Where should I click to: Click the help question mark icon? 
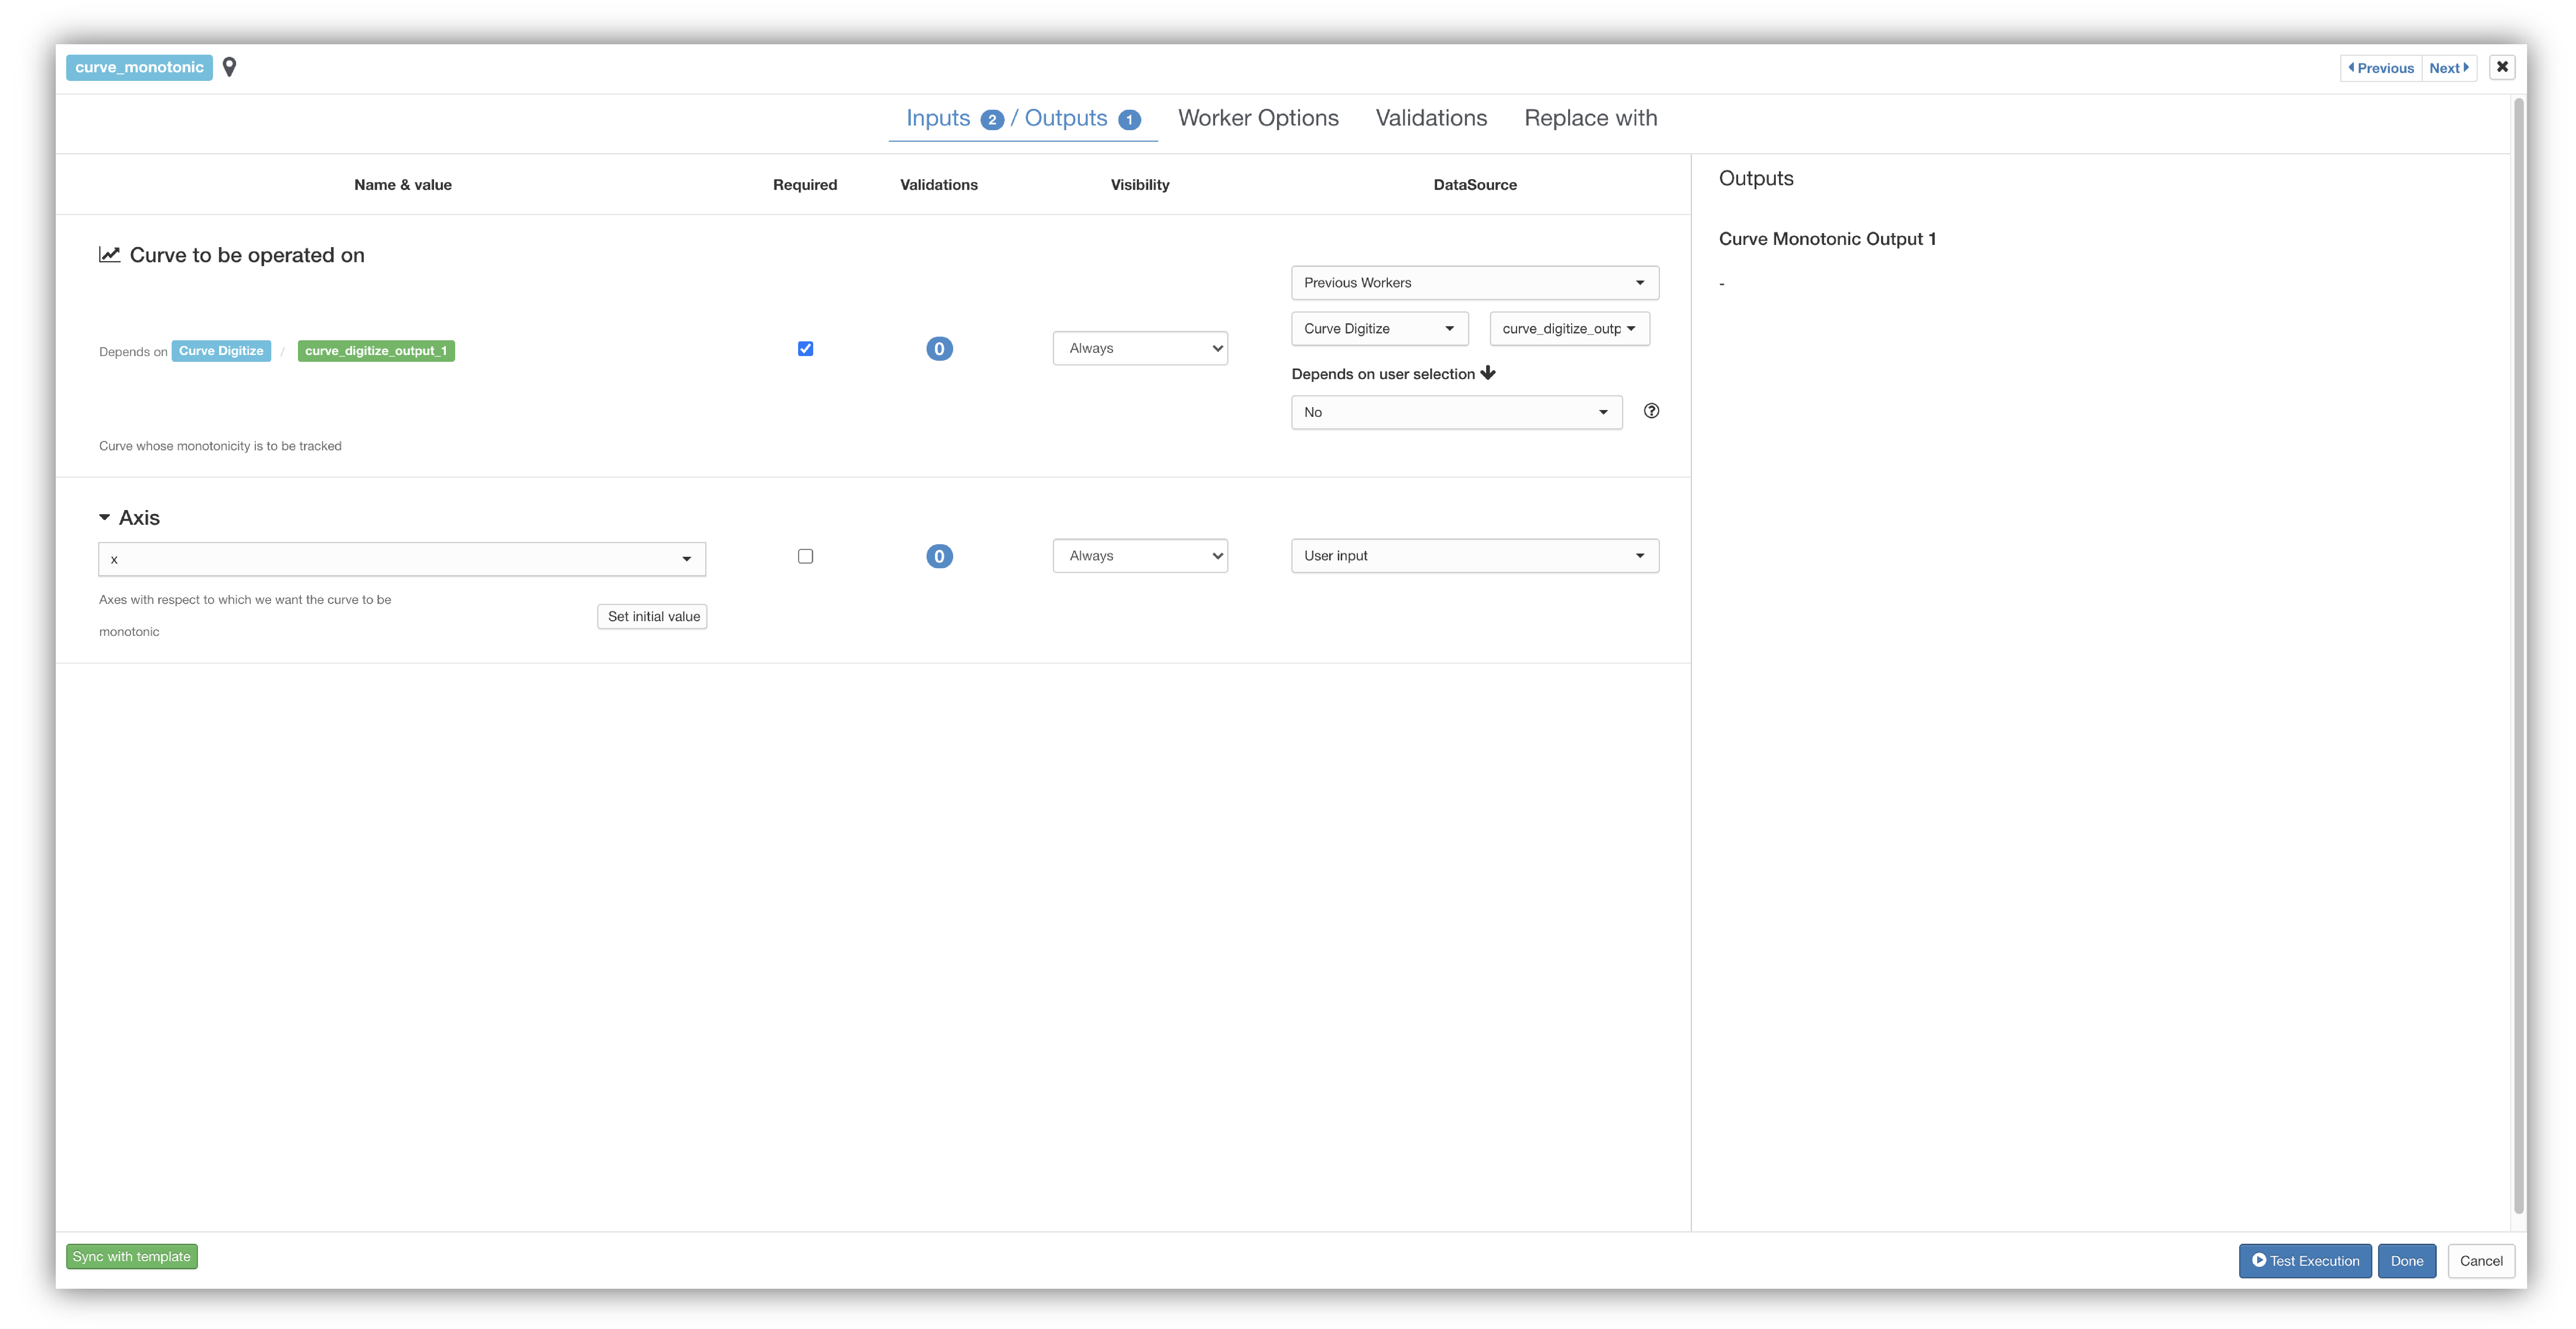(x=1651, y=411)
